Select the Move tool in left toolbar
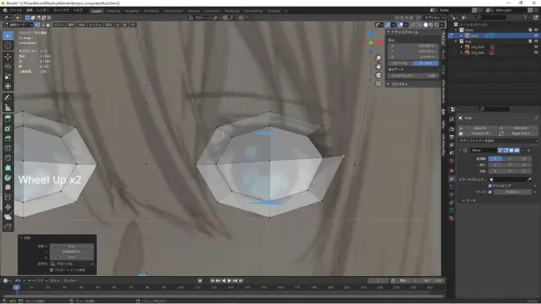541x304 pixels. (x=8, y=57)
